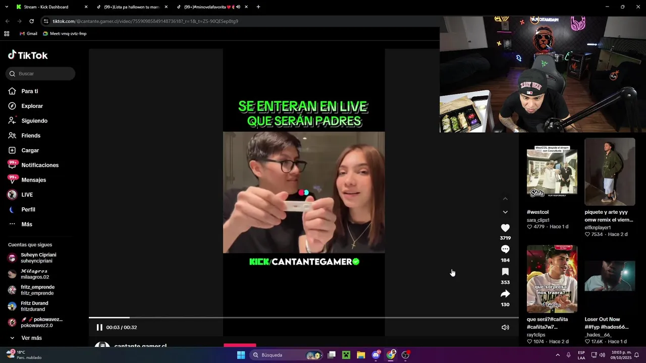Open the clock and date panel
This screenshot has height=363, width=646.
[621, 355]
